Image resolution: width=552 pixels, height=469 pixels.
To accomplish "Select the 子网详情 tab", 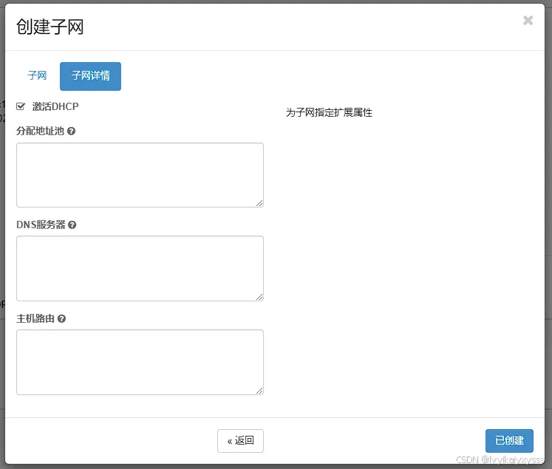I will 90,76.
